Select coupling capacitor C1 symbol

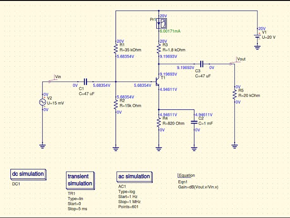85,82
